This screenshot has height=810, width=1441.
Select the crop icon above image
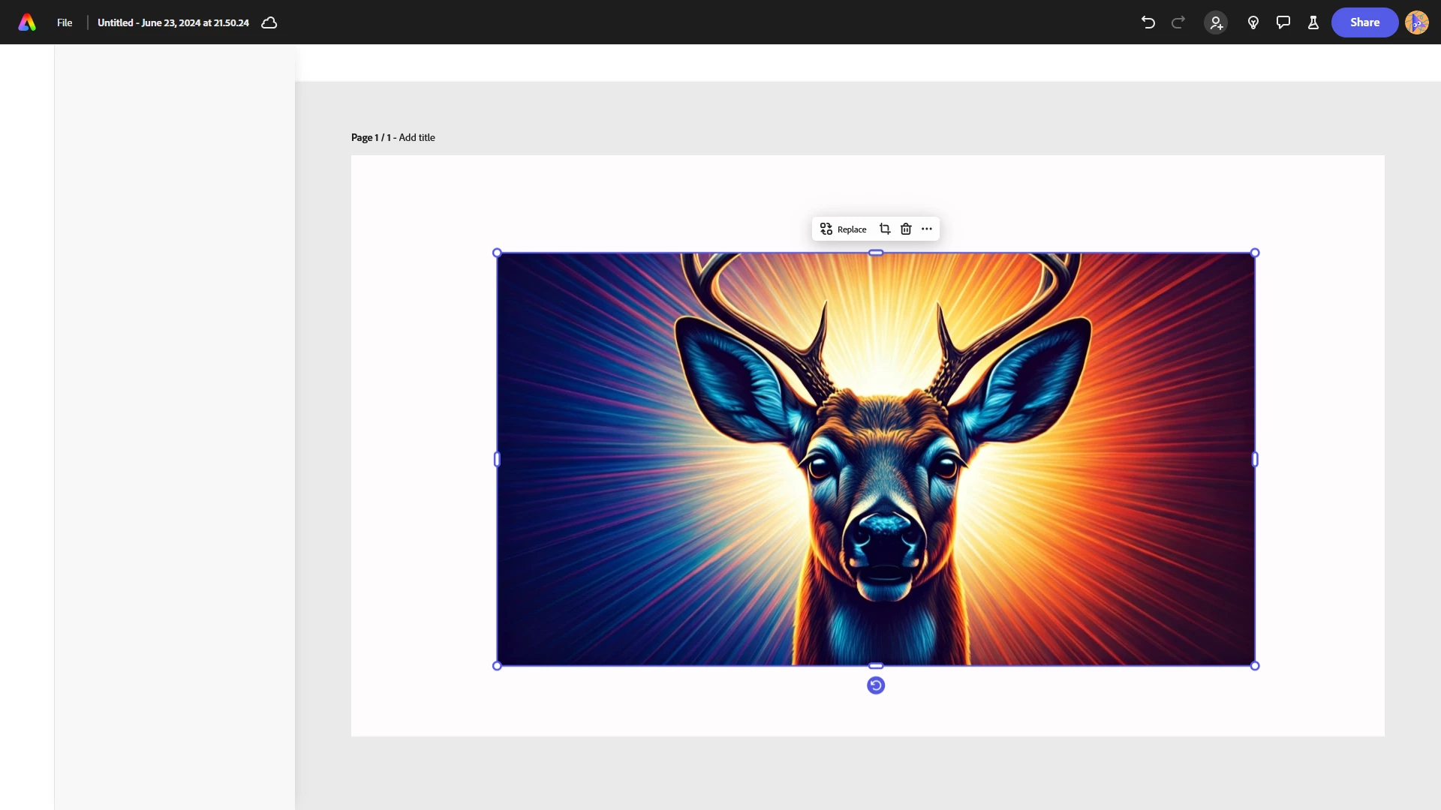885,229
